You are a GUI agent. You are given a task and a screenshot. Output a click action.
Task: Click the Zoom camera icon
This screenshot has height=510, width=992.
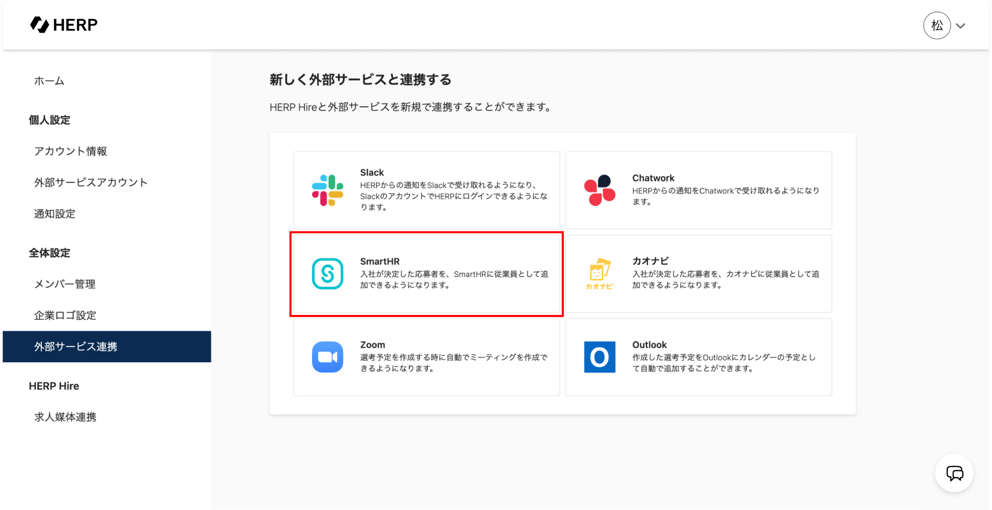point(327,357)
